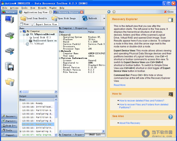Screen dimensions: 177x141
Task: Click the database with floppy disk icon
Action: coord(9,66)
